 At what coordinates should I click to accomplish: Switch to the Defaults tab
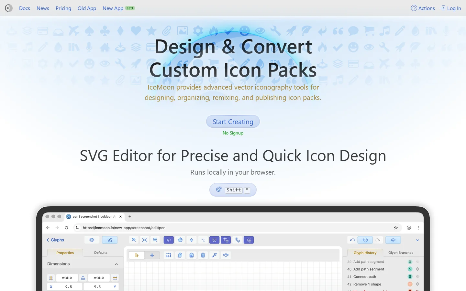click(101, 253)
